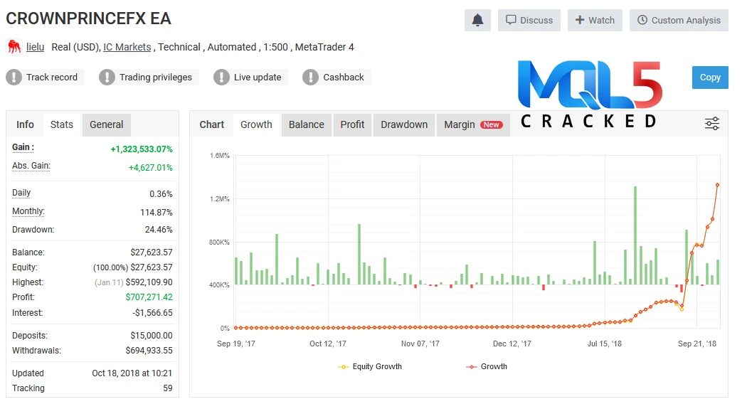Click the last growth point on chart
Viewport: 752px width, 399px height.
pyautogui.click(x=717, y=185)
